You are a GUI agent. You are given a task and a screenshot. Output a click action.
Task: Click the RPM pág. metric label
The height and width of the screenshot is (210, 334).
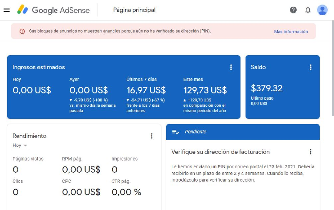click(72, 159)
